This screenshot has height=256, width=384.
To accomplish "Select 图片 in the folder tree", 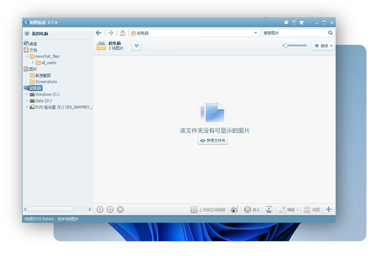I will point(33,69).
